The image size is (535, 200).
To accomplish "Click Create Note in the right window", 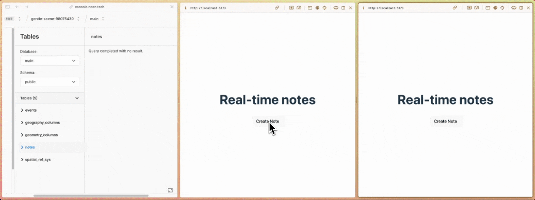I will (445, 121).
